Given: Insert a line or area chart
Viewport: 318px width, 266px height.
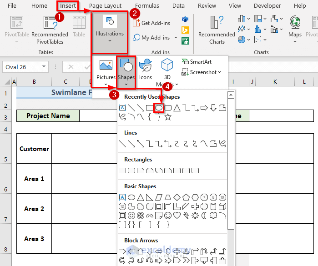Looking at the screenshot, I should tap(243, 29).
